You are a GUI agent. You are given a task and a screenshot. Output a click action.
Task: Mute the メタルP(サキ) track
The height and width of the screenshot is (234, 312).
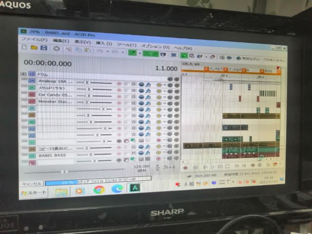(170, 92)
